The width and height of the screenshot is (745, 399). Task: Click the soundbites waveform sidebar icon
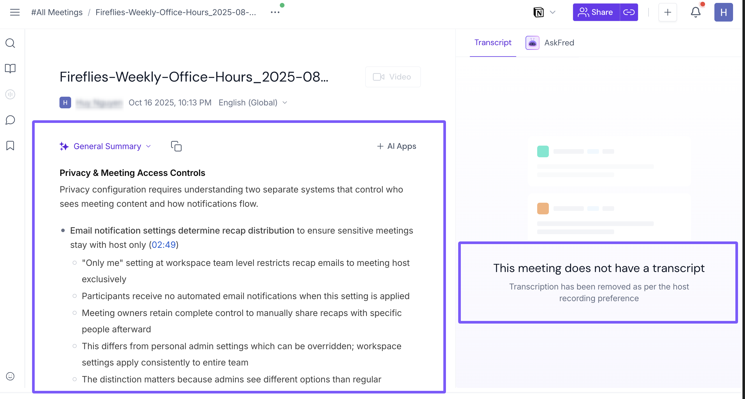(10, 94)
